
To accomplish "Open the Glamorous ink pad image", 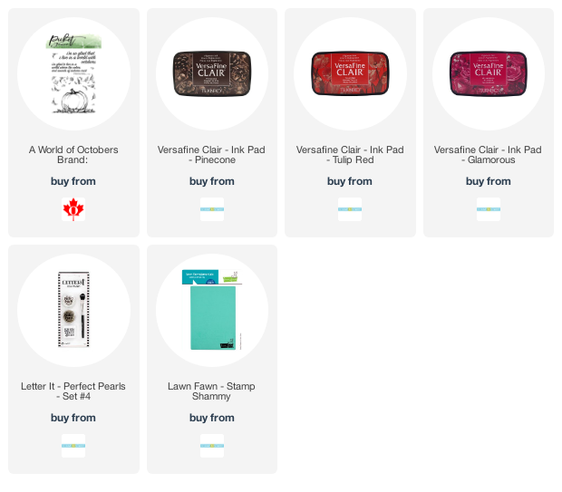I will (x=489, y=73).
